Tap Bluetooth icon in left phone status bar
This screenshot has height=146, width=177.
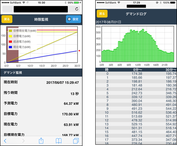[x=65, y=3]
